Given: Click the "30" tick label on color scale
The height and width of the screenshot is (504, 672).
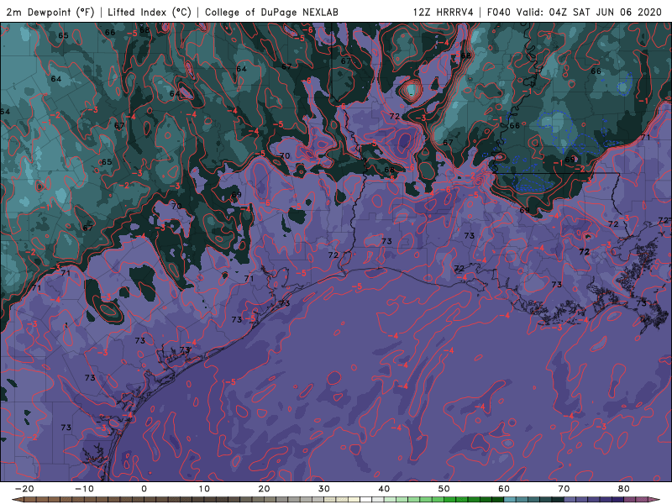Looking at the screenshot, I should (x=324, y=489).
